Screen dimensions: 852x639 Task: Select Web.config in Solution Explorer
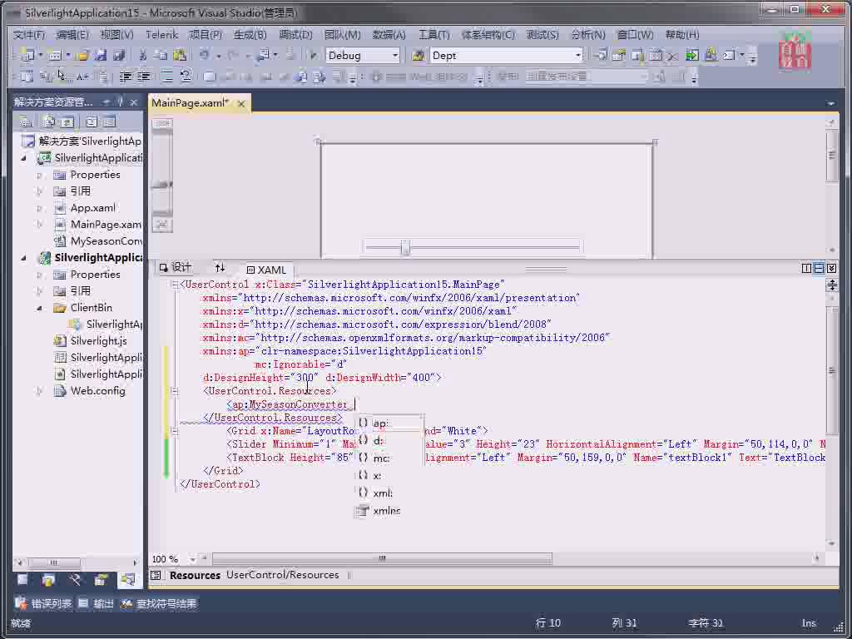coord(90,391)
